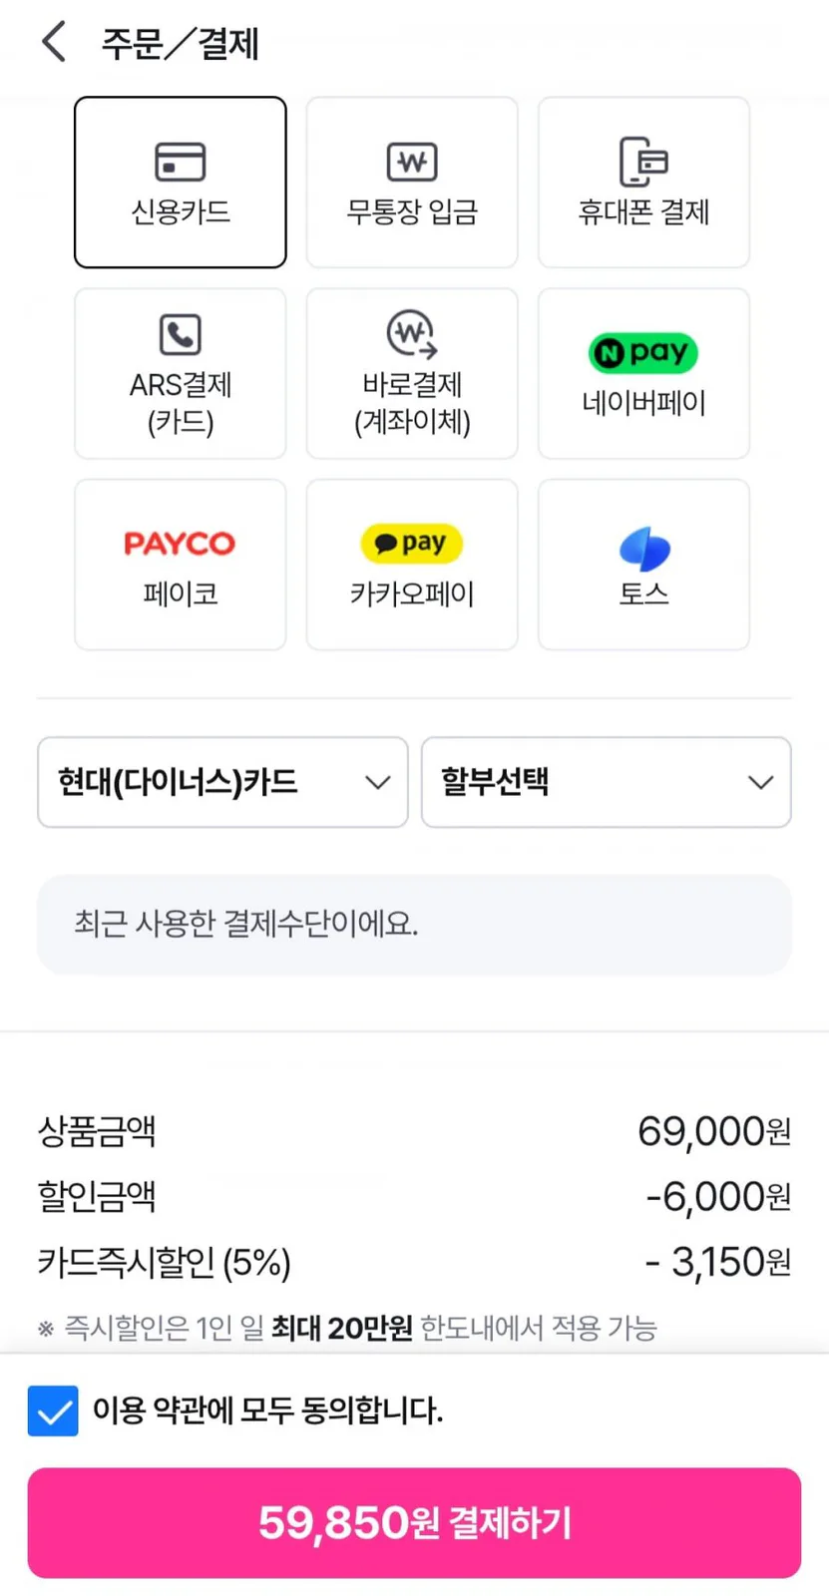Choose 바로결제(계좌이체) transfer icon
Screen dimensions: 829x1596
(412, 334)
